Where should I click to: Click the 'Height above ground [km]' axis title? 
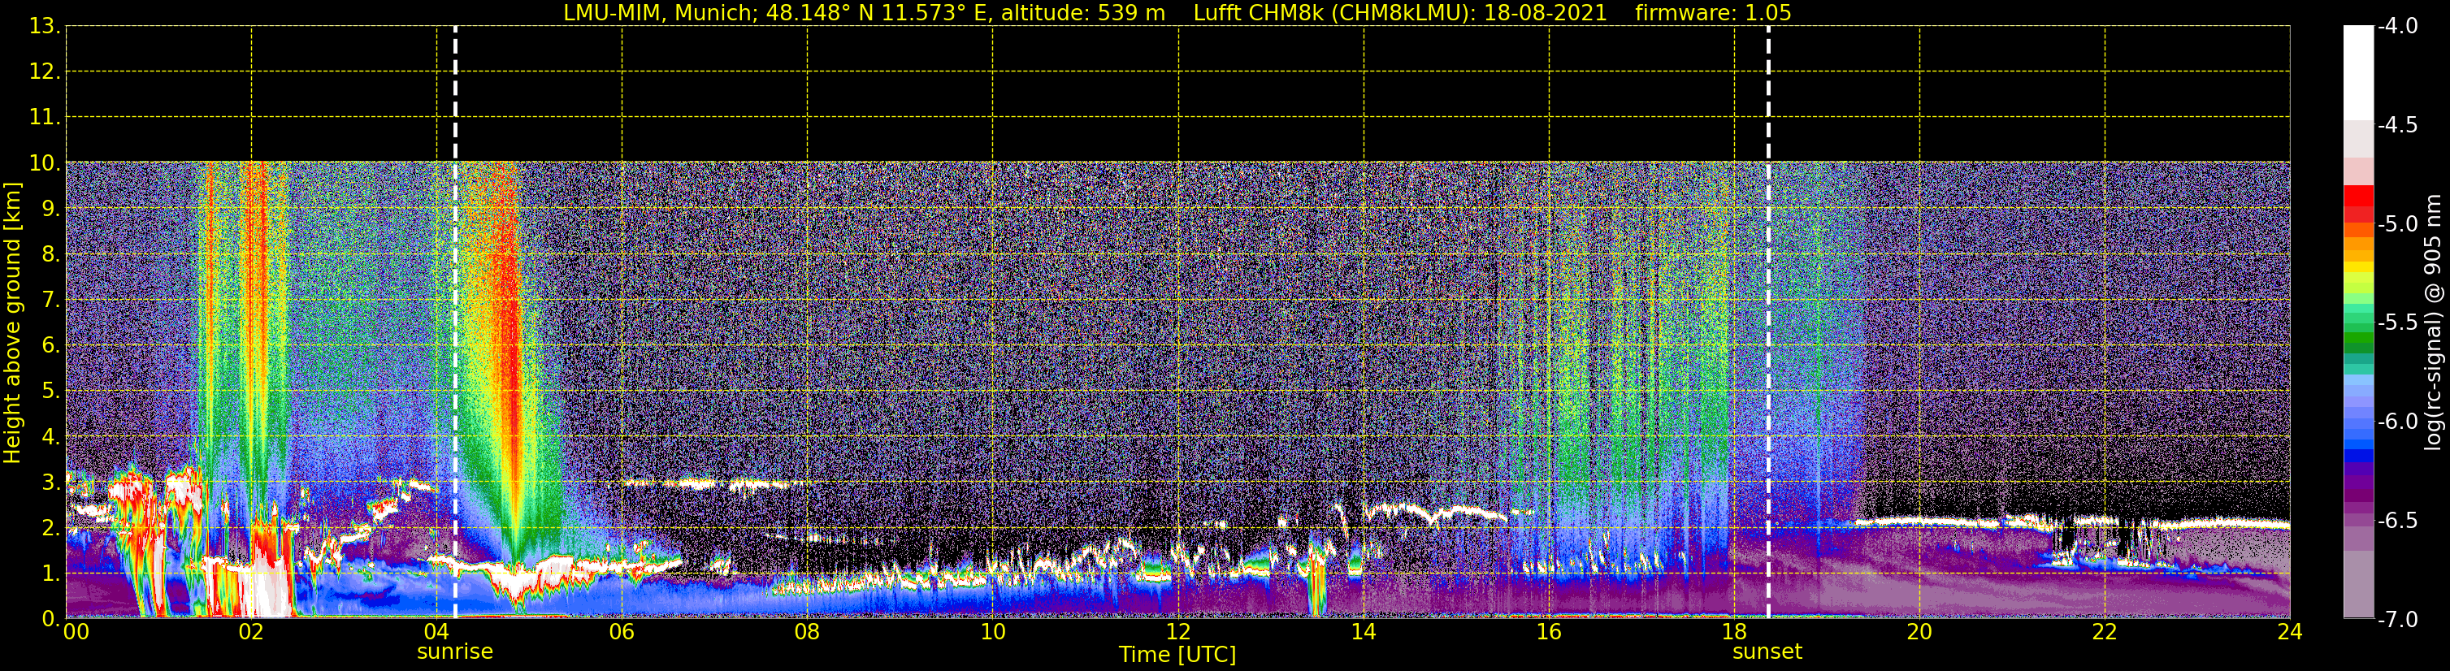pyautogui.click(x=11, y=323)
